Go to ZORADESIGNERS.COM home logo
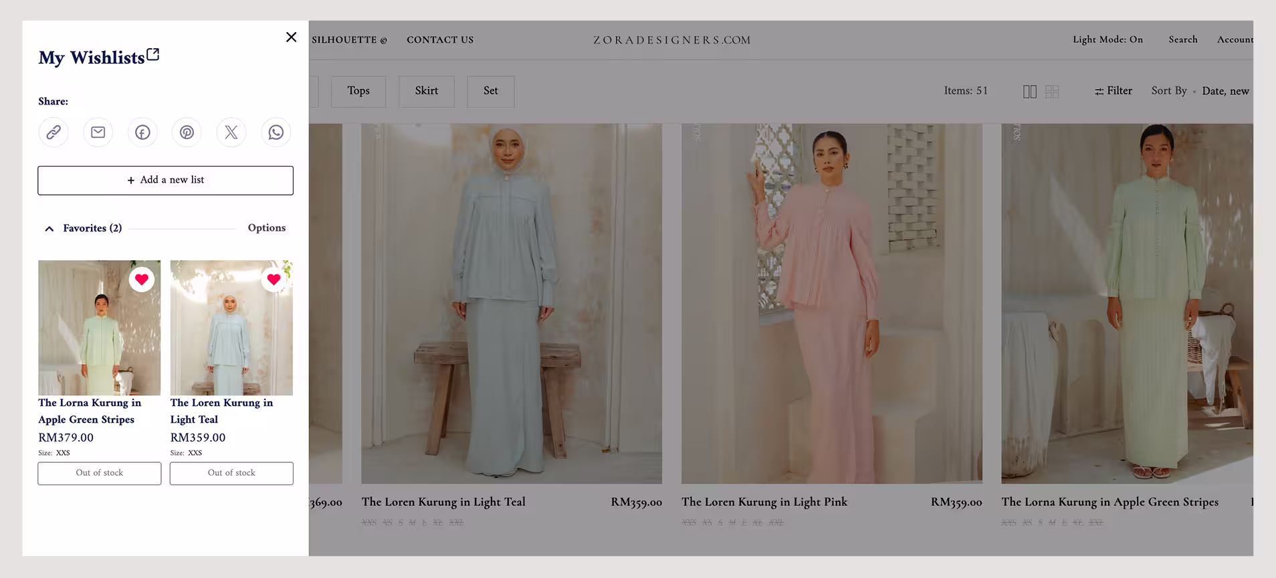Viewport: 1276px width, 578px height. click(672, 40)
